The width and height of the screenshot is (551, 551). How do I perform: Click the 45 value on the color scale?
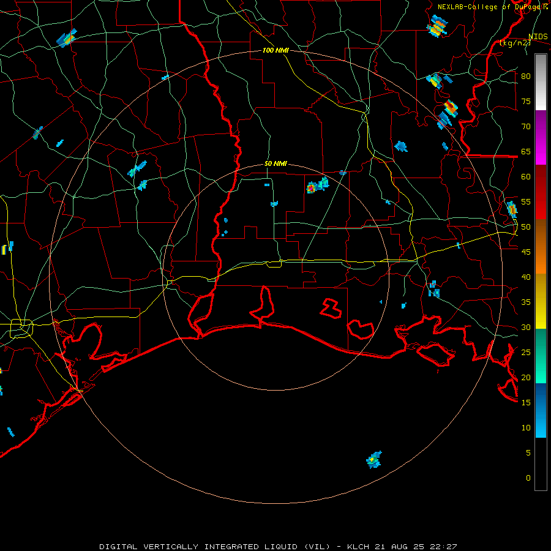tap(526, 252)
